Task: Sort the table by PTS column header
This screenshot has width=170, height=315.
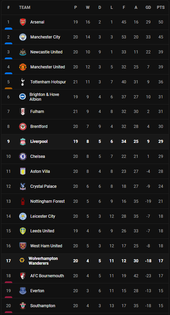Action: (x=161, y=7)
